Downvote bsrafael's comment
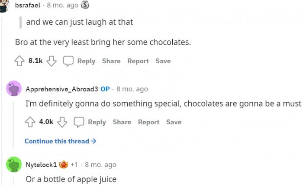303x185 pixels. (x=52, y=61)
